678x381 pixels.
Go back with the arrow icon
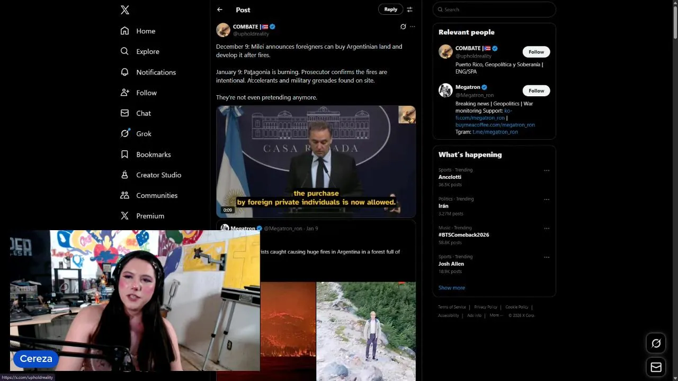tap(220, 10)
